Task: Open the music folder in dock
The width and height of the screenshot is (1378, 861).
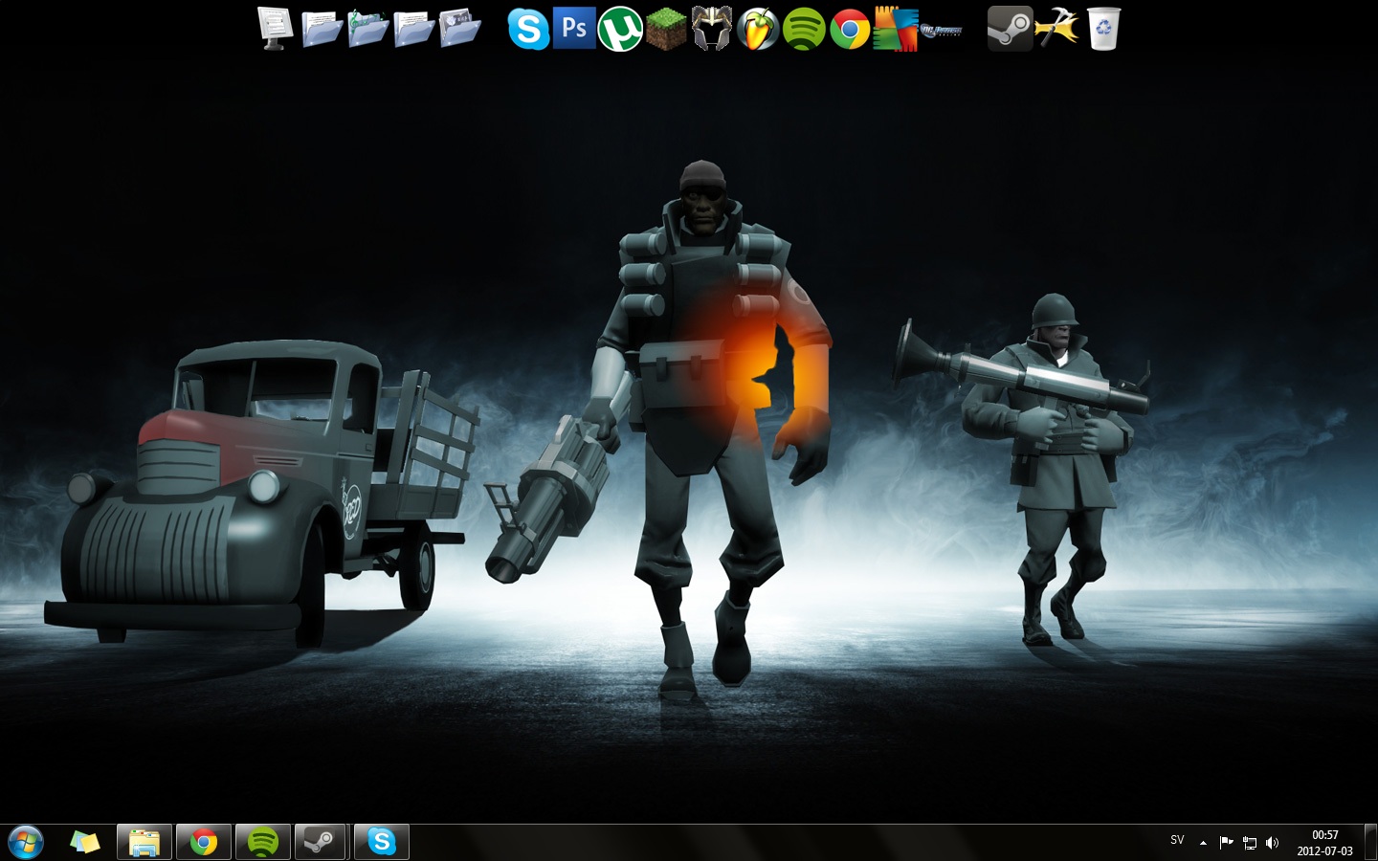Action: (367, 29)
